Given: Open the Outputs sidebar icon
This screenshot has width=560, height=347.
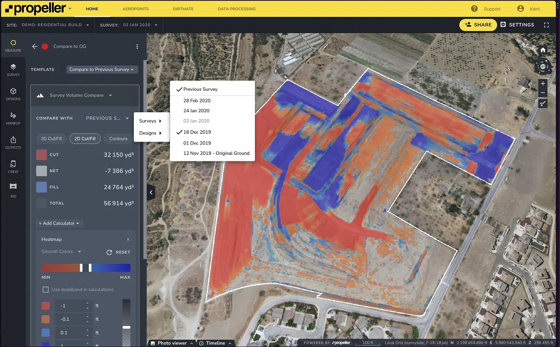Looking at the screenshot, I should click(x=13, y=142).
